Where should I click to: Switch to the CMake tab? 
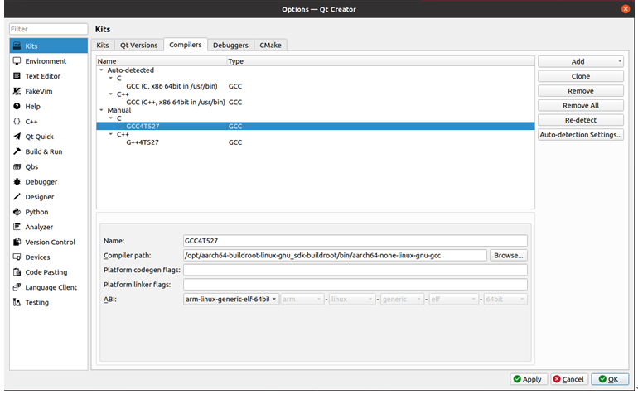point(271,46)
